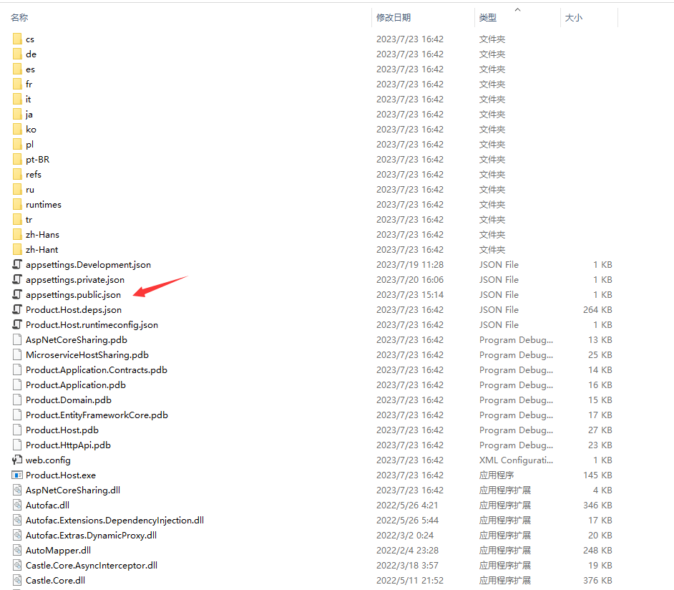Viewport: 674px width, 590px height.
Task: Select the Product.Application.Contracts.pdb file name
Action: tap(97, 370)
